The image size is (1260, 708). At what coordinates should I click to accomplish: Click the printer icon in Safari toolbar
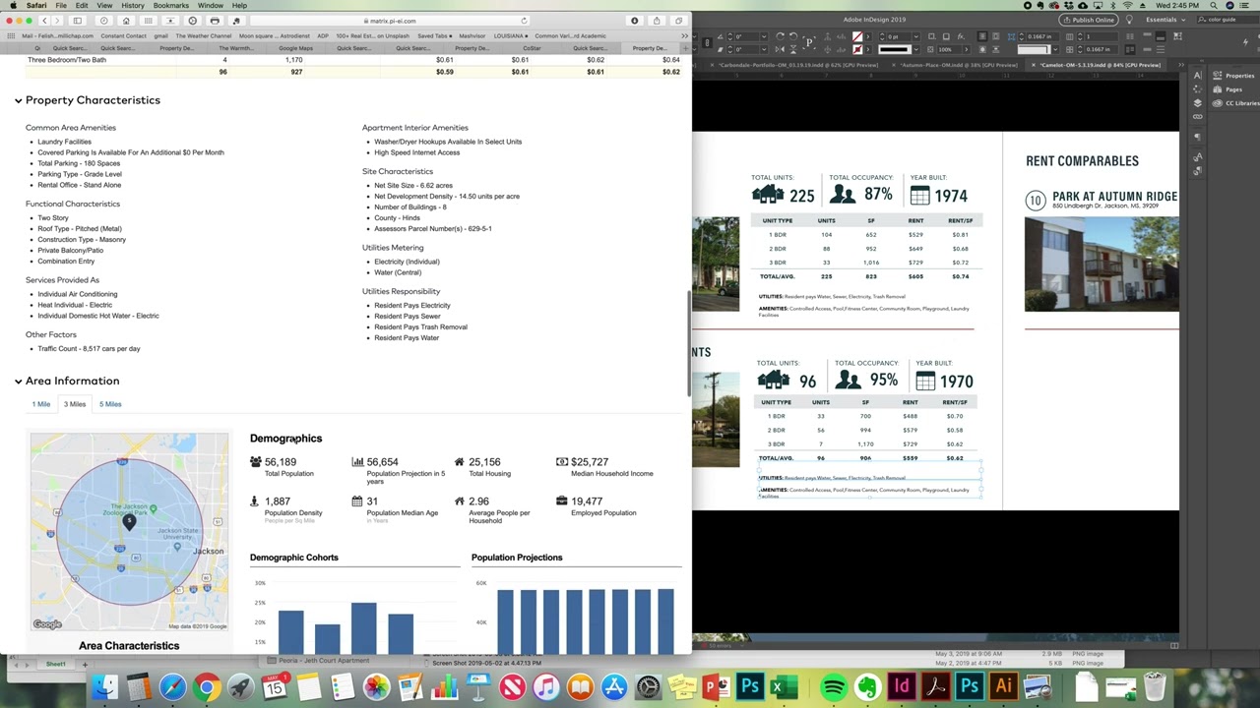[215, 20]
